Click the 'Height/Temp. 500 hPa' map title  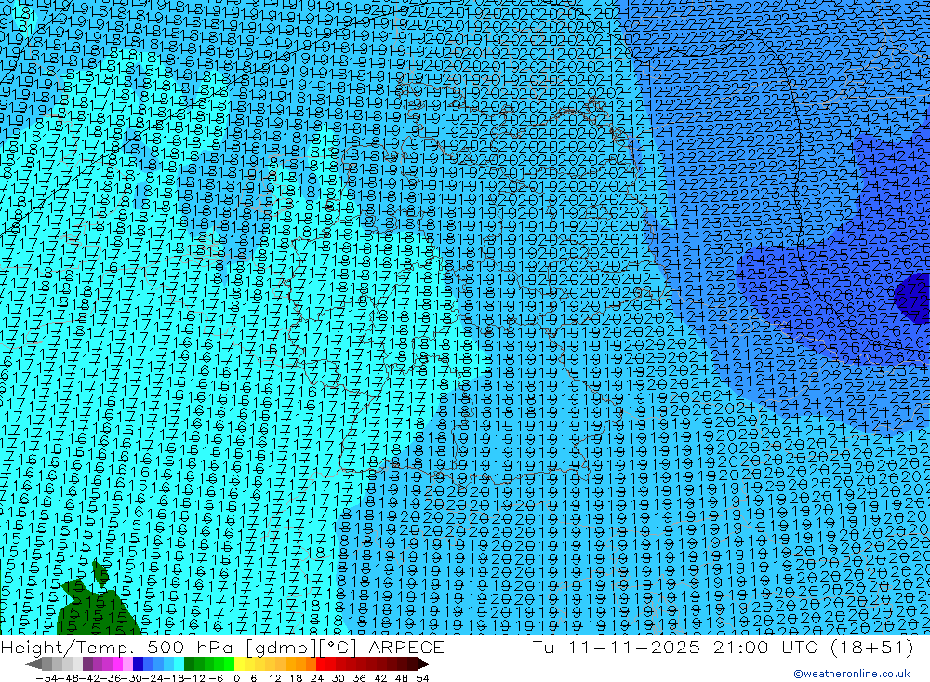(x=117, y=648)
